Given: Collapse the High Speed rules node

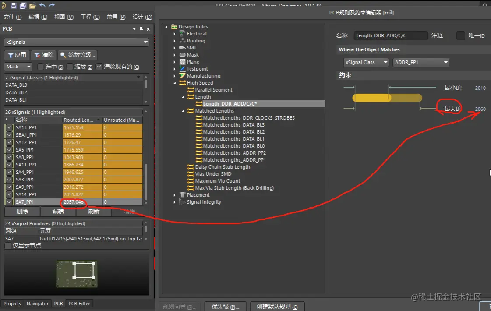Looking at the screenshot, I should [175, 83].
